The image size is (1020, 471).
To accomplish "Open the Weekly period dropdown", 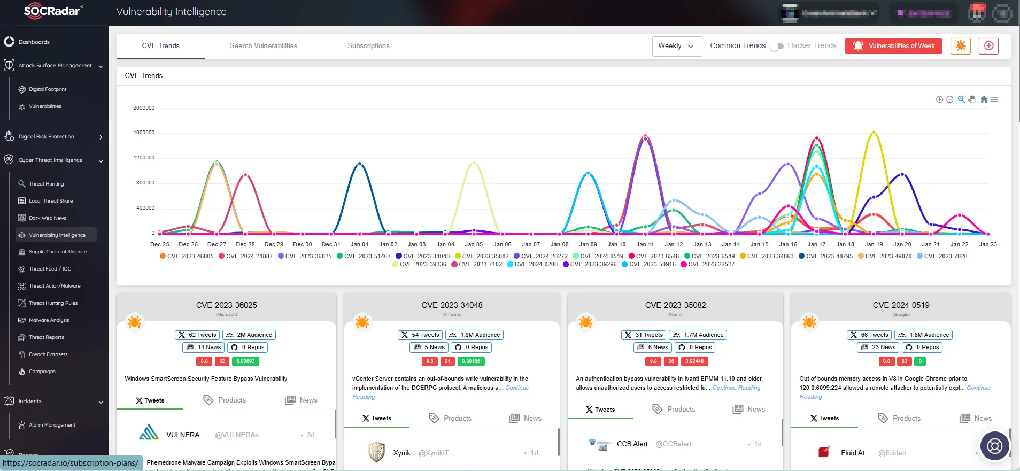I will [x=677, y=46].
